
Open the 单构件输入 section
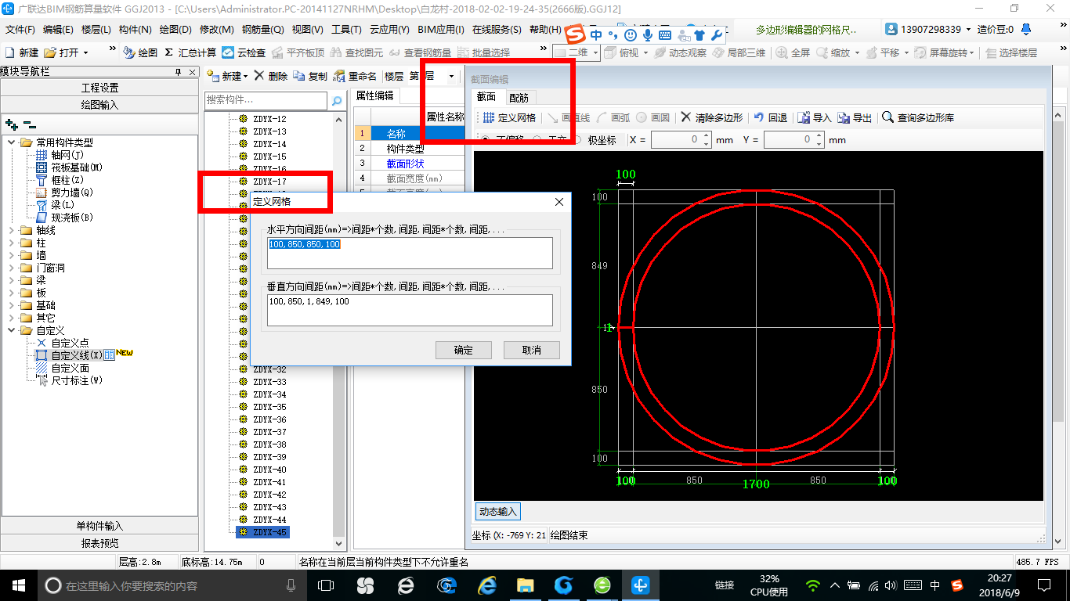click(99, 526)
